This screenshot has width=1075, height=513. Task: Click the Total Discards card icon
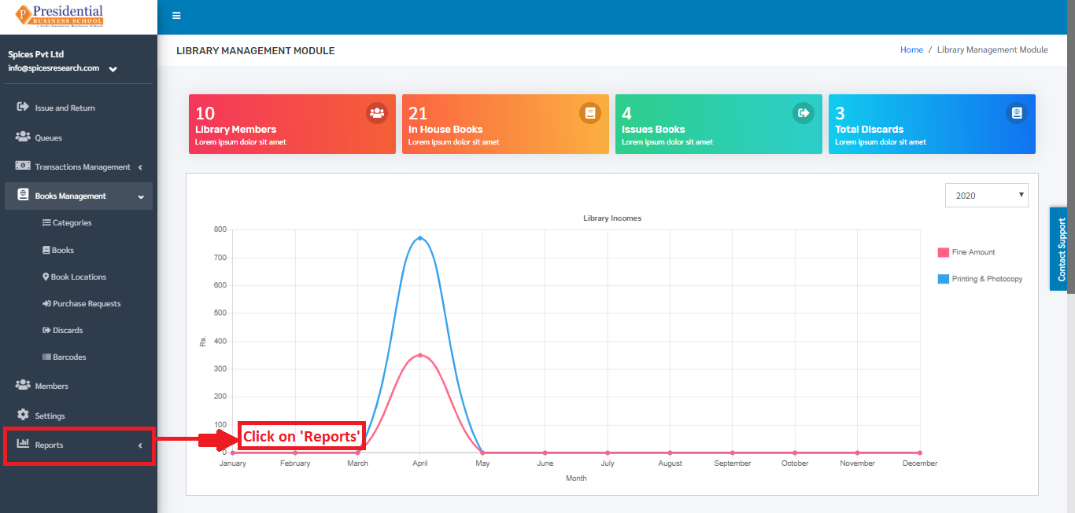[1017, 113]
